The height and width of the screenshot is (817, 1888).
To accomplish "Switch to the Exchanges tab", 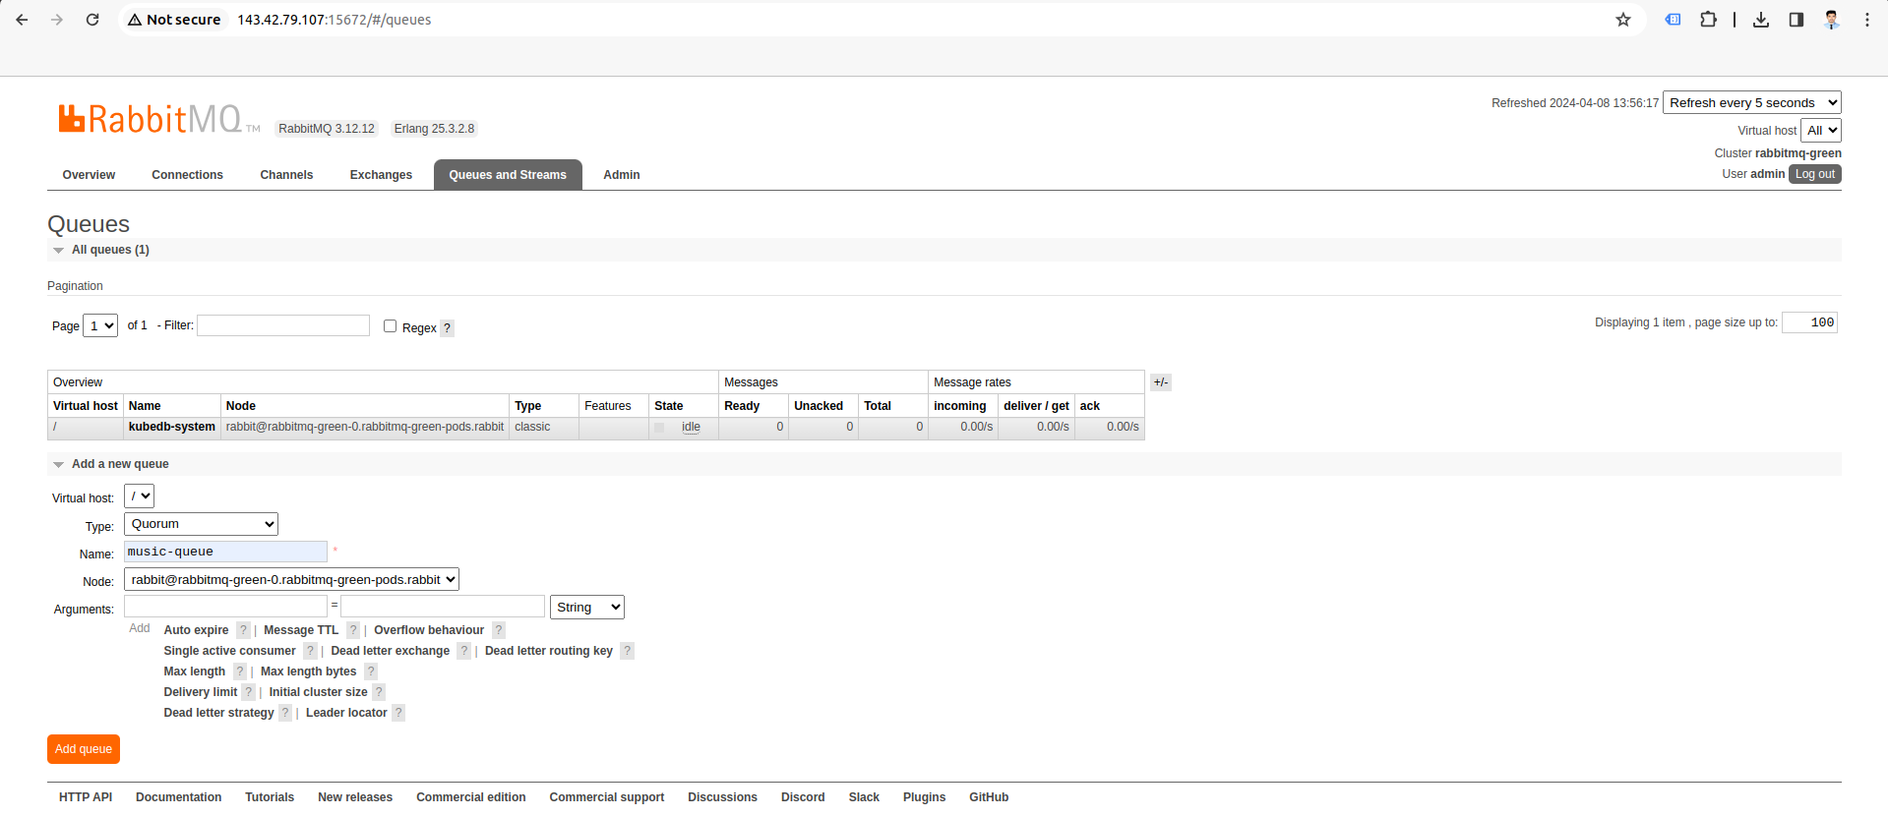I will tap(381, 175).
